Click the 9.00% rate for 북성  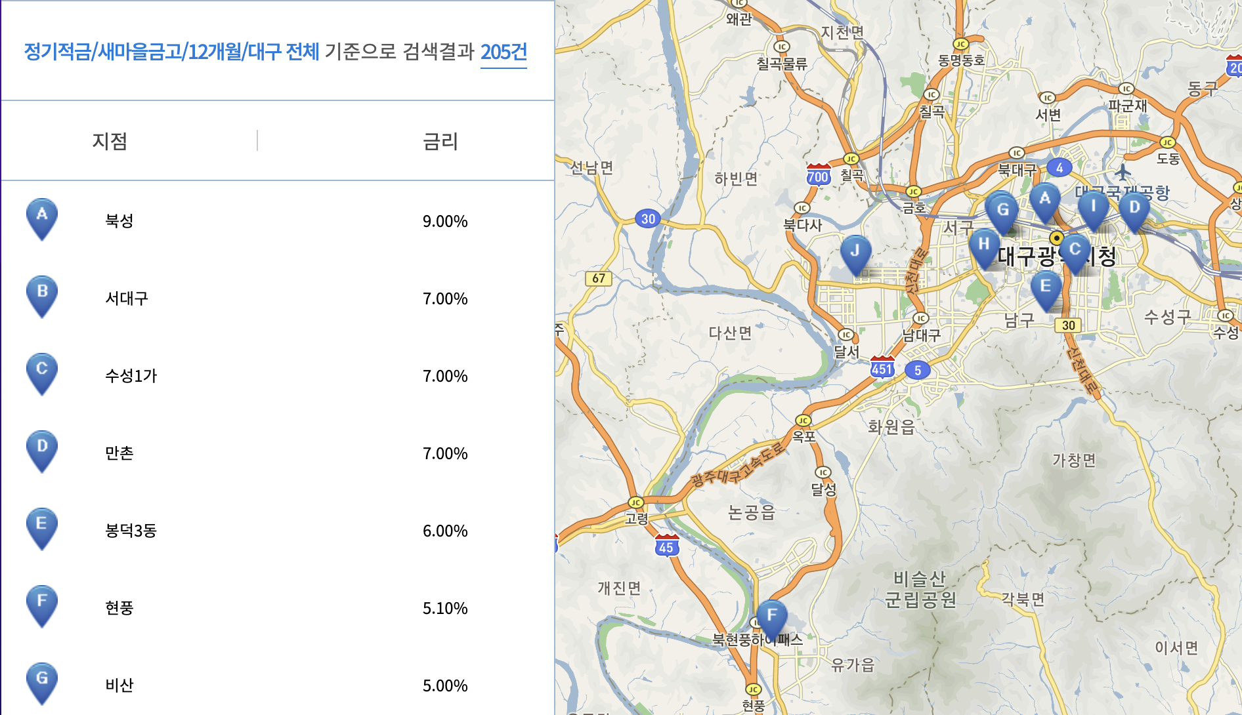445,221
